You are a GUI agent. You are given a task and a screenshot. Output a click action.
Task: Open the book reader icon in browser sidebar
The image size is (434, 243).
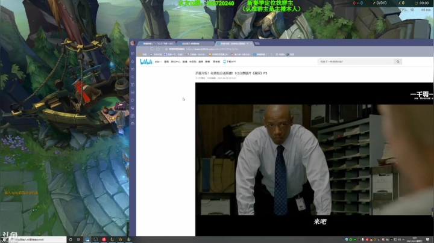click(x=133, y=69)
